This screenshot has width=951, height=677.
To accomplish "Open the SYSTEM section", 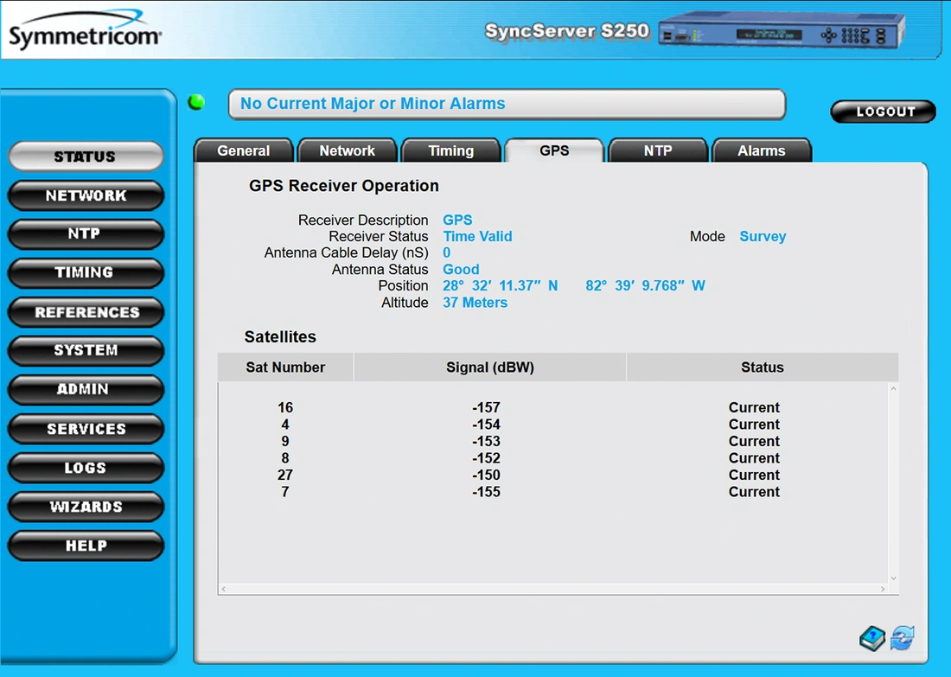I will pos(86,351).
